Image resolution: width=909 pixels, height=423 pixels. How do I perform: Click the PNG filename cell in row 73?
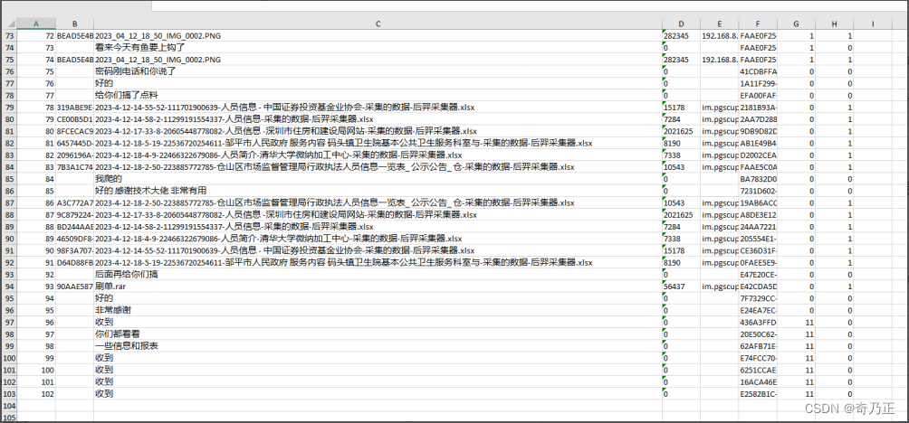[x=378, y=36]
